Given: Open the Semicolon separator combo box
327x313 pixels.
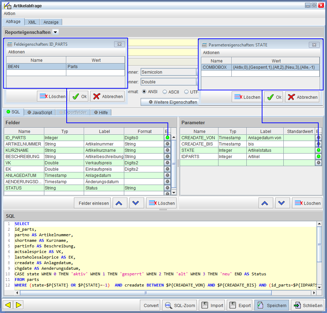Looking at the screenshot, I should pos(169,72).
